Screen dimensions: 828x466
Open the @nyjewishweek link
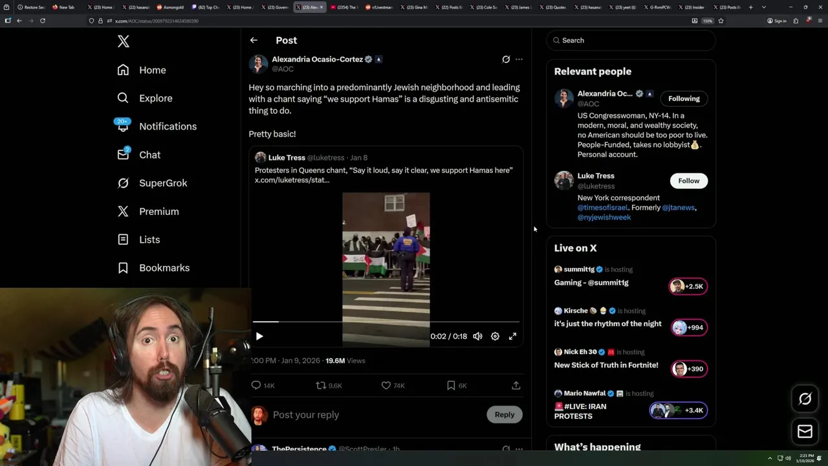click(604, 217)
